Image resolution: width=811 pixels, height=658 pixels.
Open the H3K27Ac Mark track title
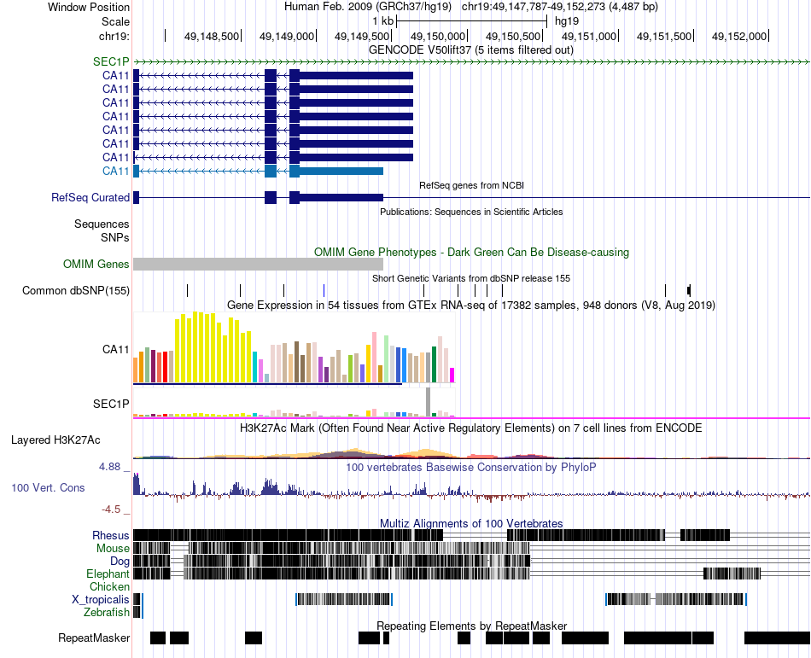471,428
